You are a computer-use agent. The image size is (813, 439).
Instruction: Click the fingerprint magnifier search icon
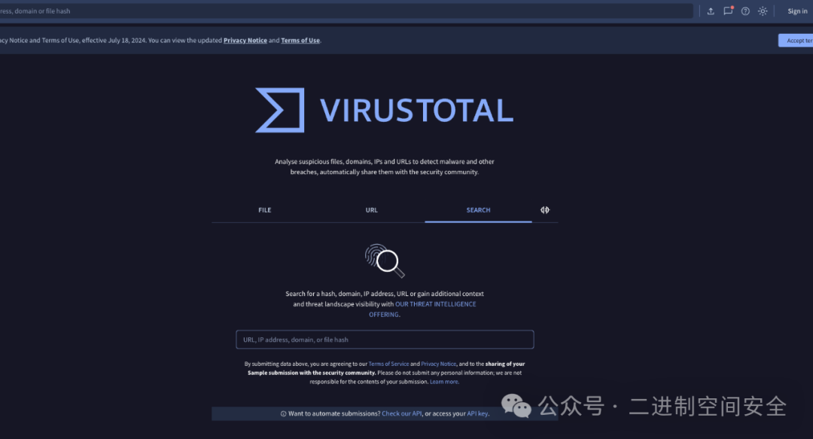coord(385,261)
